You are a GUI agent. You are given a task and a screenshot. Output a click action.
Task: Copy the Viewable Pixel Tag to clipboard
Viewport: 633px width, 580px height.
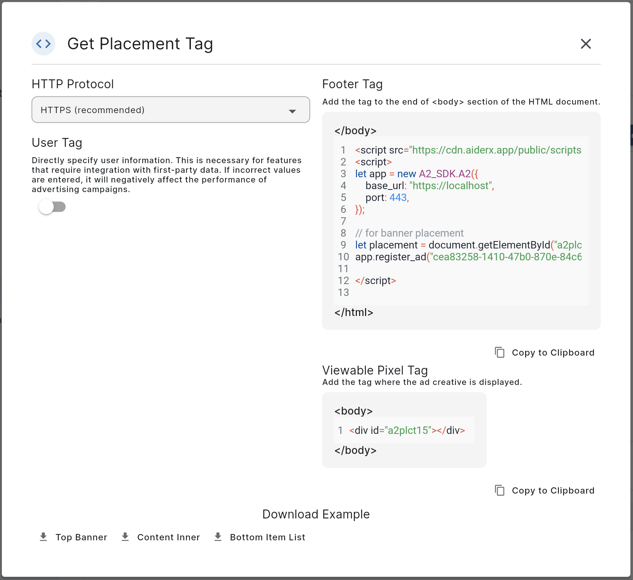click(544, 490)
